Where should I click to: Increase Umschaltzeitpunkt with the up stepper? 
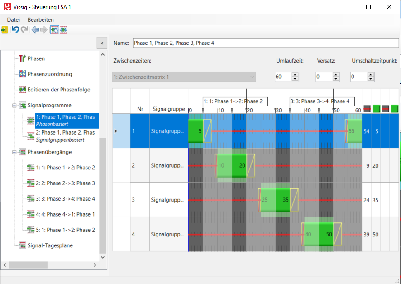371,75
